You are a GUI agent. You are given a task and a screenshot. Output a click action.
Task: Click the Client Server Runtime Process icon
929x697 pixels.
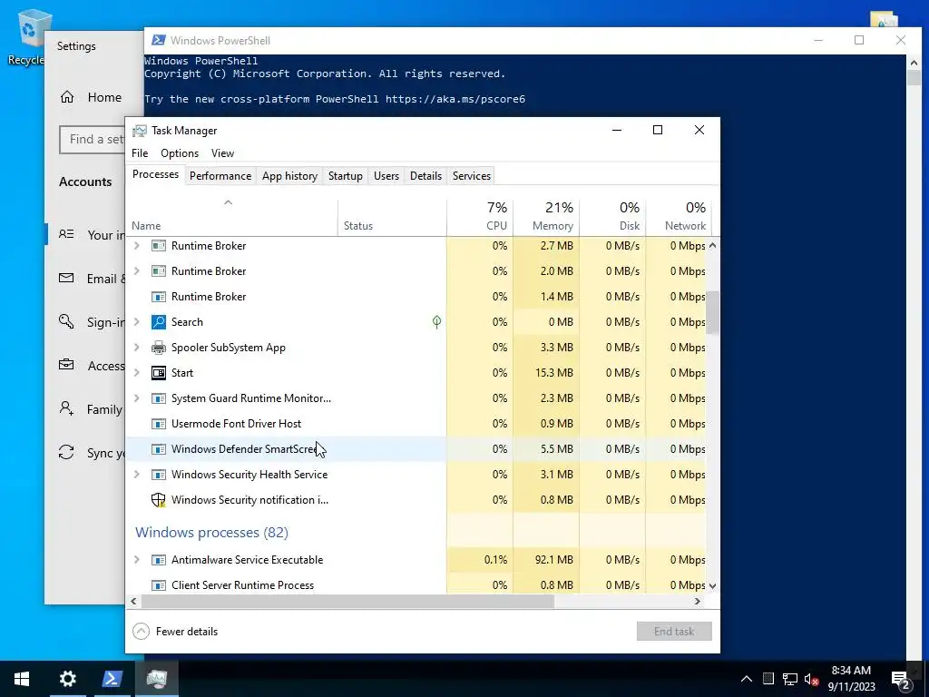tap(158, 585)
